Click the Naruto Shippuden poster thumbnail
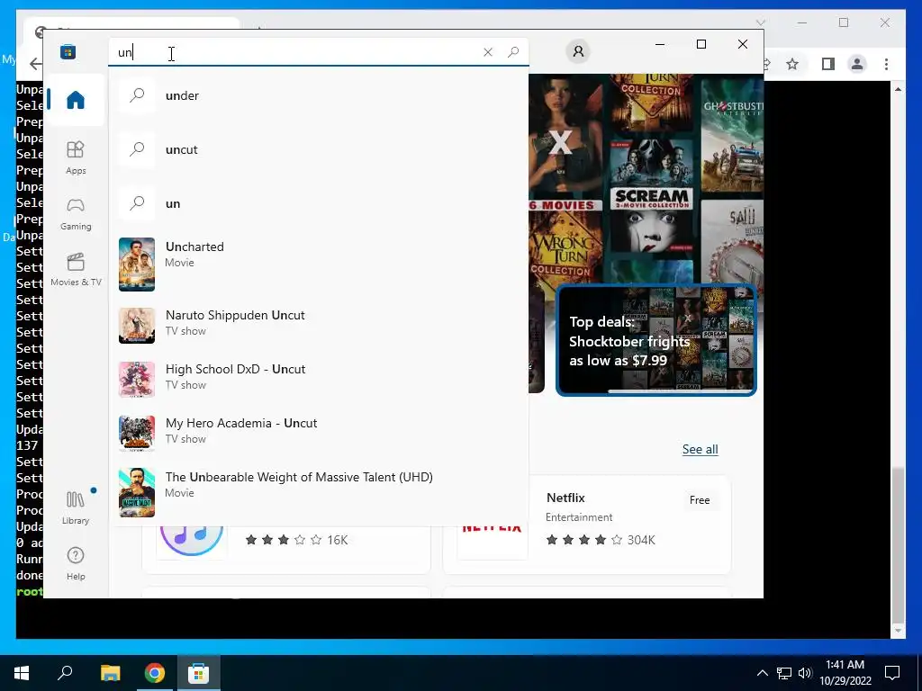The height and width of the screenshot is (691, 922). [x=137, y=326]
